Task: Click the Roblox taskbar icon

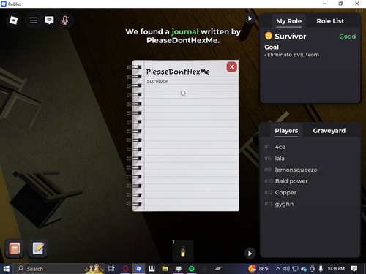Action: click(x=138, y=269)
